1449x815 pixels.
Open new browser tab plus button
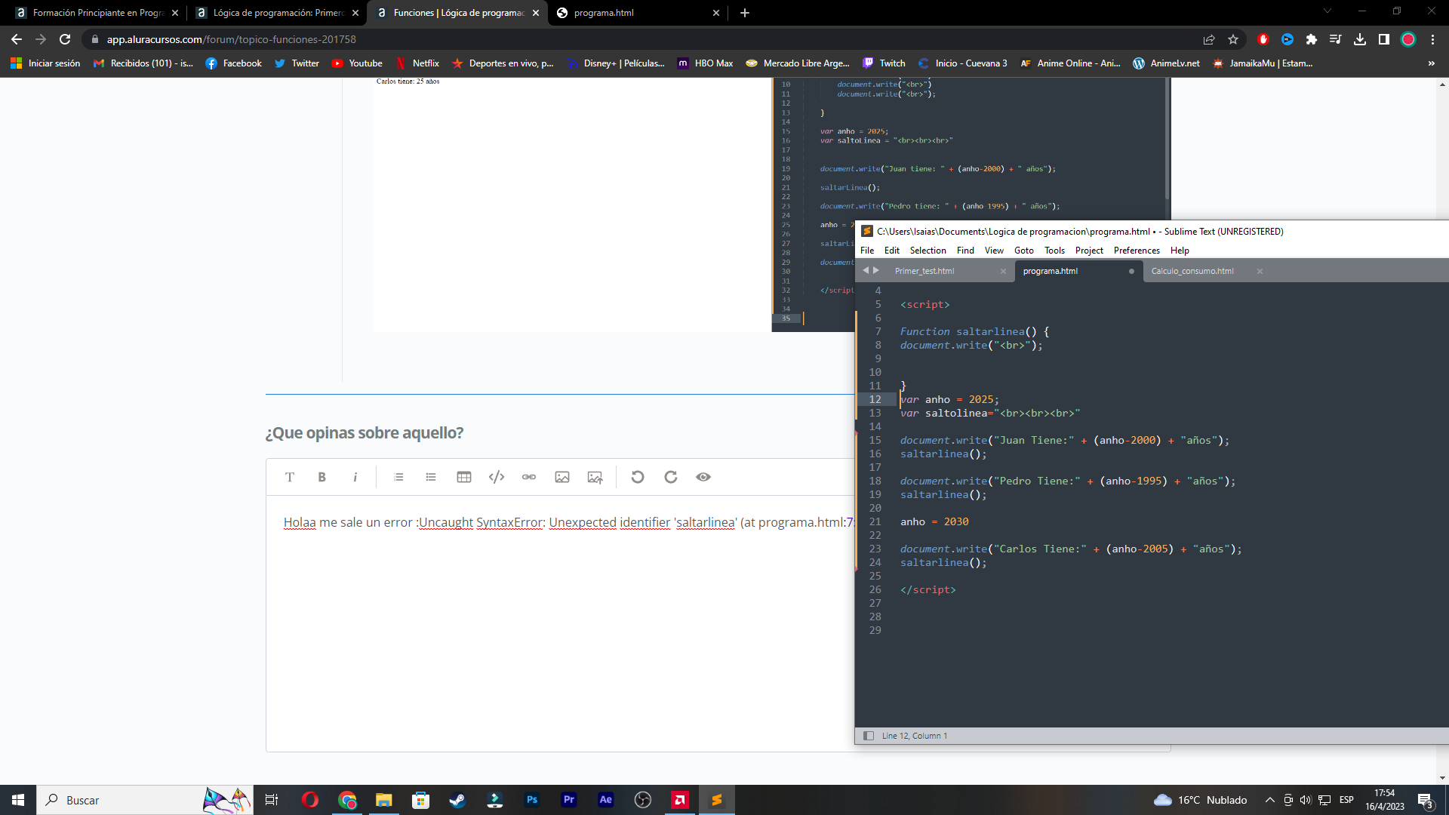(745, 13)
